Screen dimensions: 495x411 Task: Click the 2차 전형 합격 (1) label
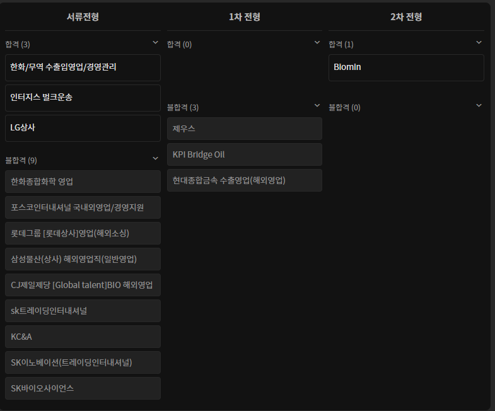[341, 45]
